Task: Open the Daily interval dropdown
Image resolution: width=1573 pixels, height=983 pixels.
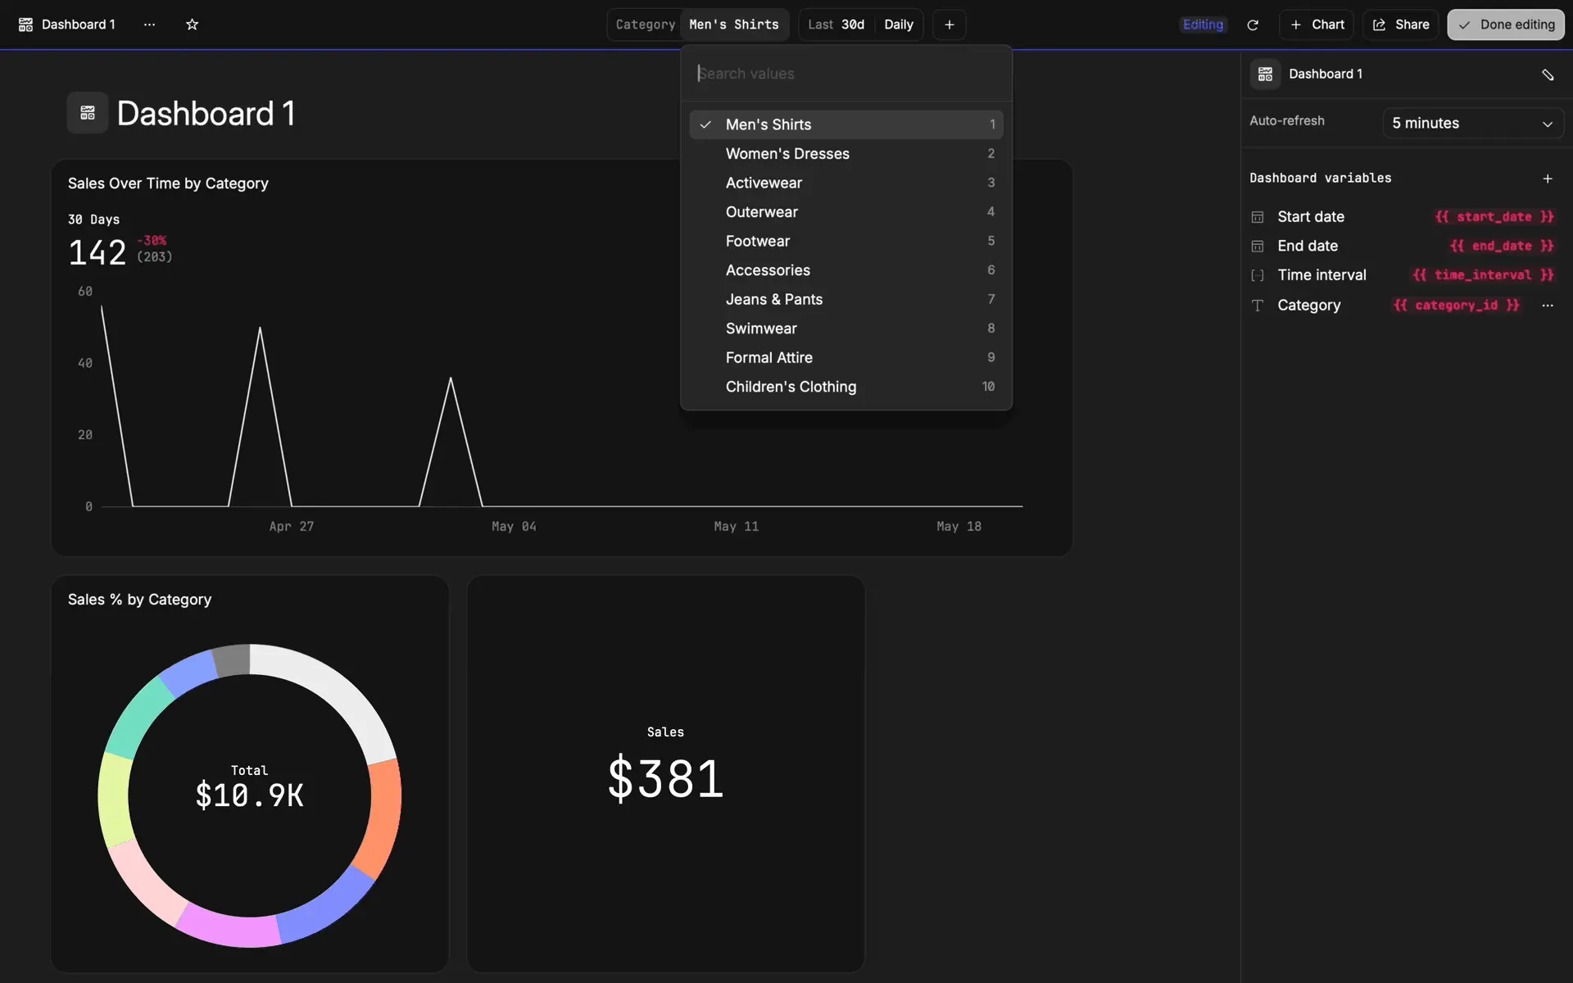Action: [x=898, y=25]
